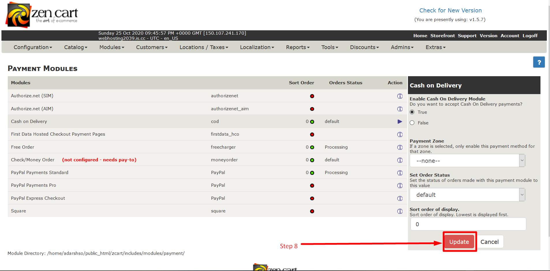Select the PayPal Payments Standard row
550x271 pixels.
pyautogui.click(x=207, y=173)
